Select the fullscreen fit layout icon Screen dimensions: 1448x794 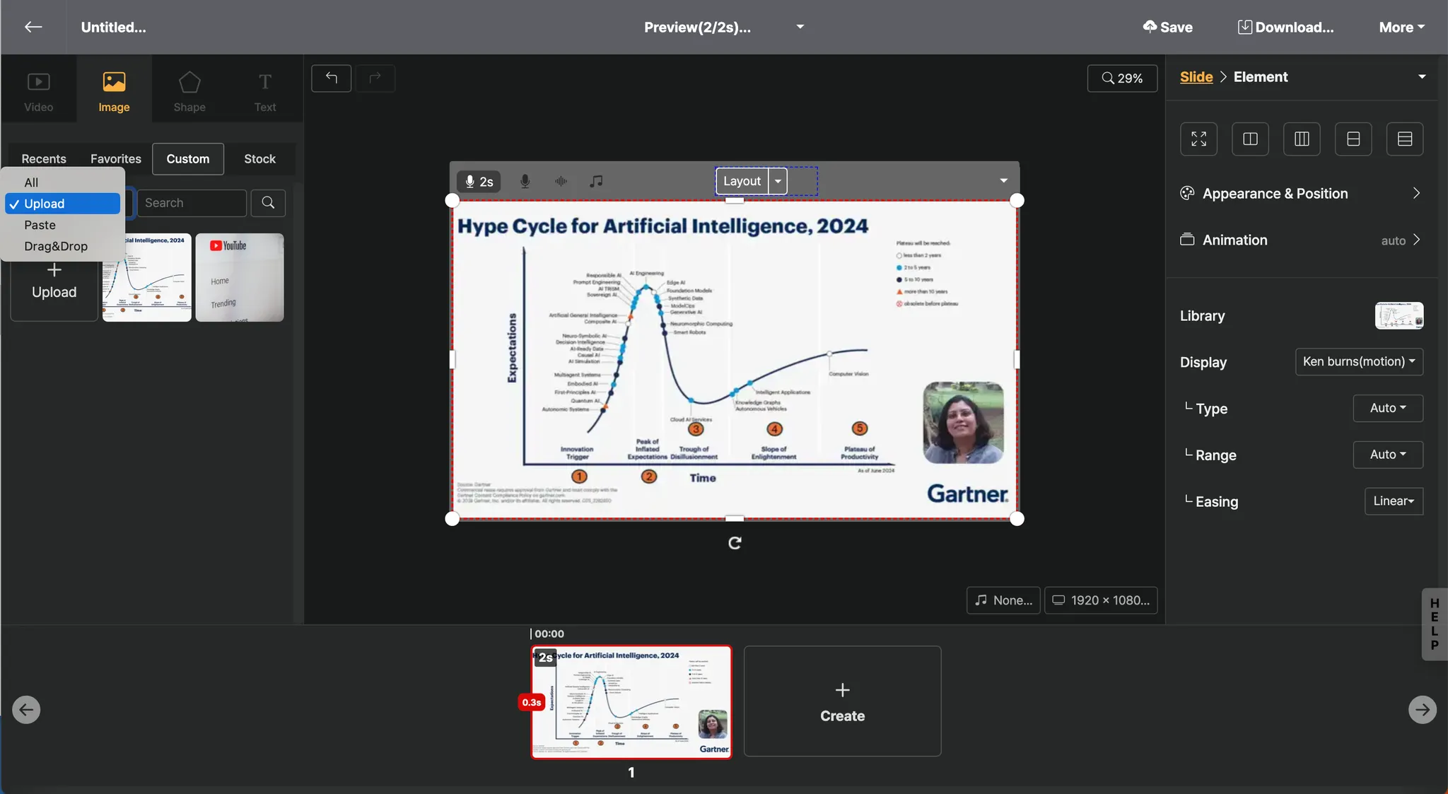tap(1198, 139)
